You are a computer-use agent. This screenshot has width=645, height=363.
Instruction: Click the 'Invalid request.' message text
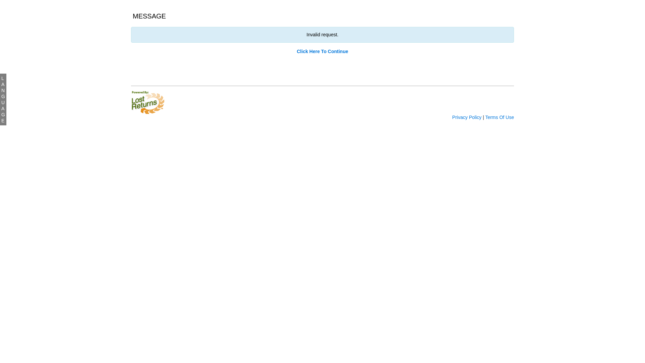[x=322, y=35]
